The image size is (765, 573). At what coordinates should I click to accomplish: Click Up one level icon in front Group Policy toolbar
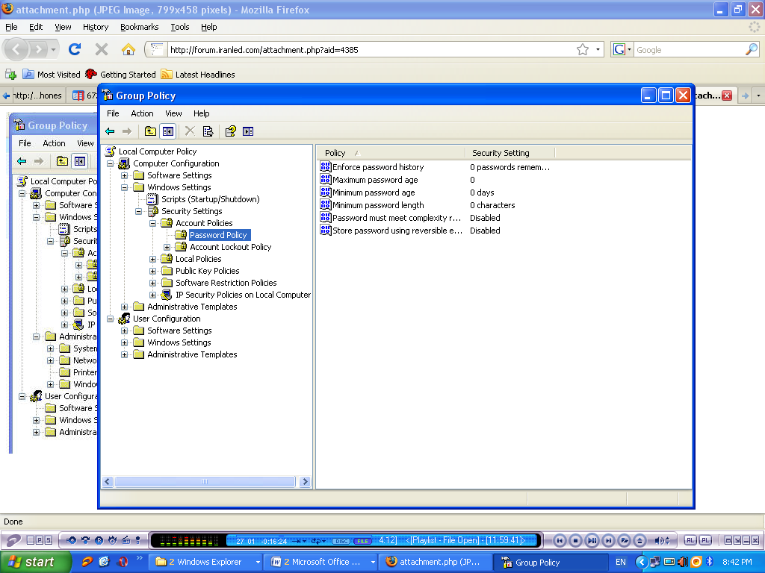click(150, 131)
